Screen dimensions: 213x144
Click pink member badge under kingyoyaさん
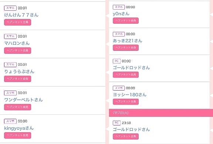pos(17,135)
